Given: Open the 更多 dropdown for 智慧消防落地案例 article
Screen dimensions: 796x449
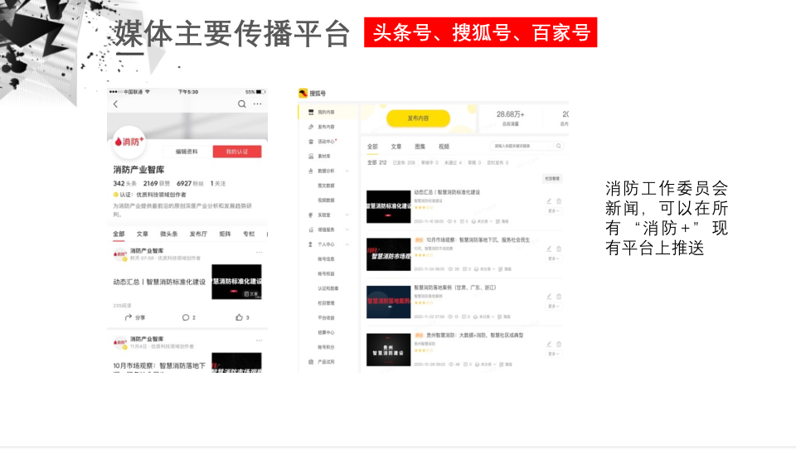Looking at the screenshot, I should point(553,307).
